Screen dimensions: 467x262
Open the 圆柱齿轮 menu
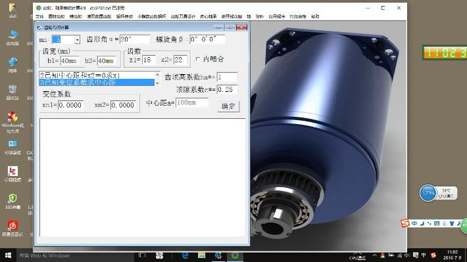[x=57, y=16]
